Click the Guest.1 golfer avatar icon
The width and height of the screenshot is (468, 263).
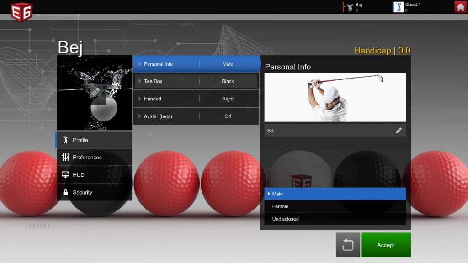tap(398, 7)
